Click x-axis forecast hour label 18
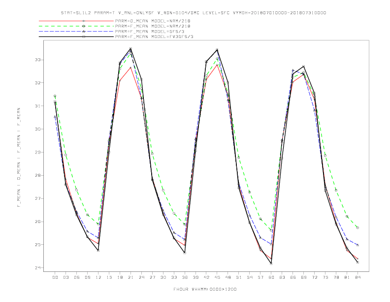This screenshot has height=302, width=390. (x=120, y=277)
